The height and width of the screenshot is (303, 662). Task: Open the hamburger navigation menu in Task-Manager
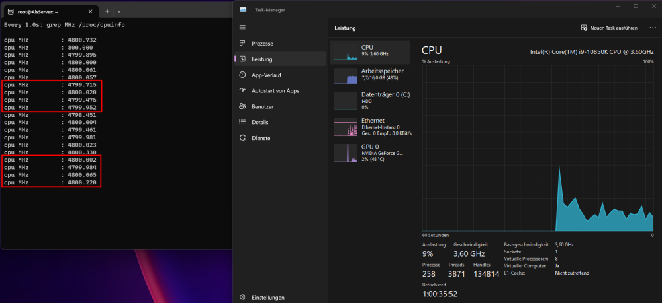(x=242, y=27)
